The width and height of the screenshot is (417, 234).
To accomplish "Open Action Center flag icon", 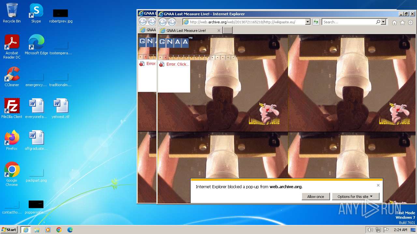I will [x=386, y=230].
